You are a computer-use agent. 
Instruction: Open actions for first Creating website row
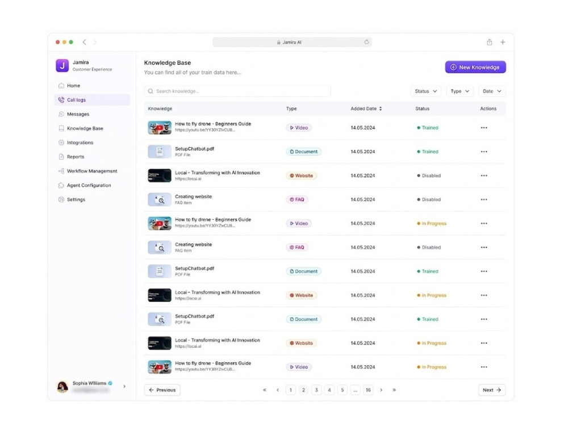pyautogui.click(x=484, y=199)
